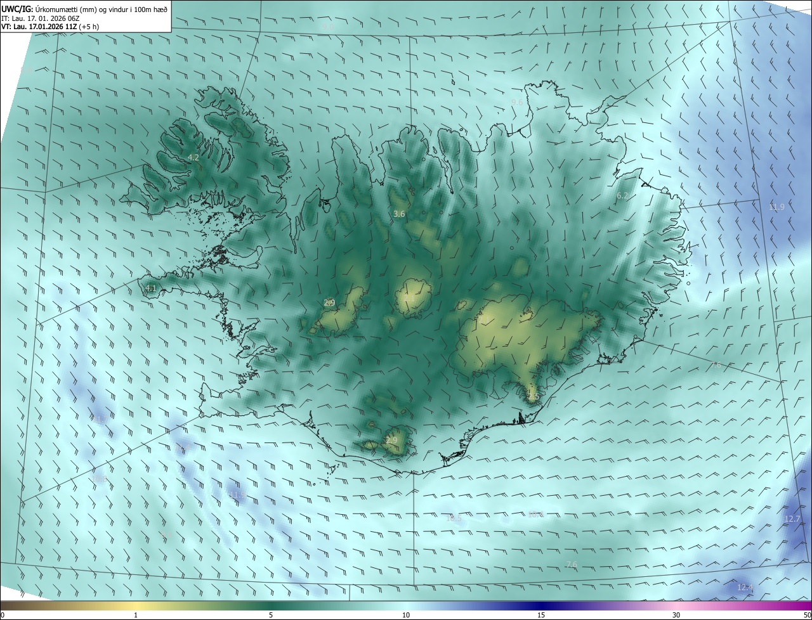
Task: Click the 6.2 value in east Iceland
Action: pos(622,196)
